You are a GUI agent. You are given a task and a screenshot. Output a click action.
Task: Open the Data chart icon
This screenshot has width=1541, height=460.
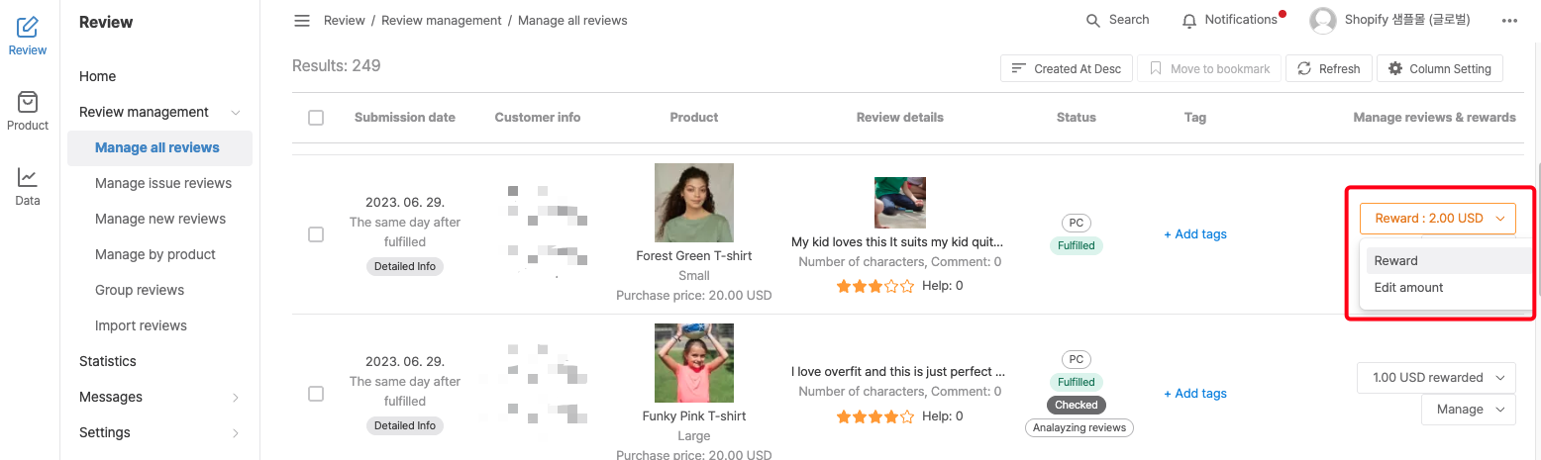[x=28, y=177]
